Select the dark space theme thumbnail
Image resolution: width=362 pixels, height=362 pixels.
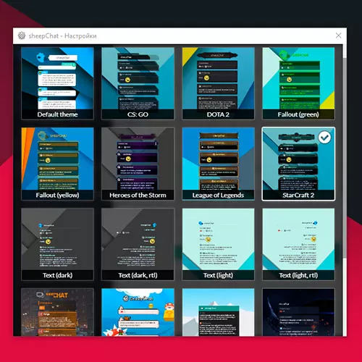point(298,312)
